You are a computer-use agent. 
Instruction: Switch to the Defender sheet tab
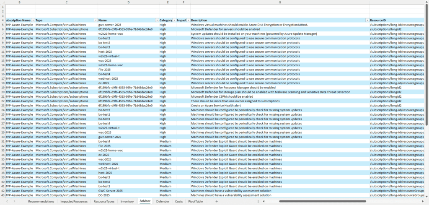pyautogui.click(x=163, y=202)
